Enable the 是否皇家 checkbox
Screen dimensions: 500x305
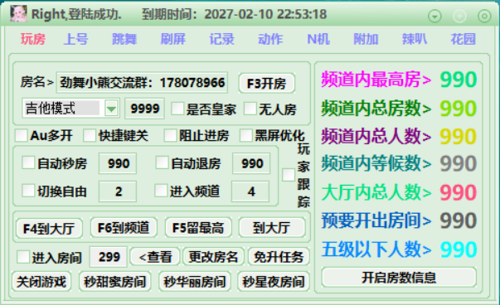tap(177, 109)
